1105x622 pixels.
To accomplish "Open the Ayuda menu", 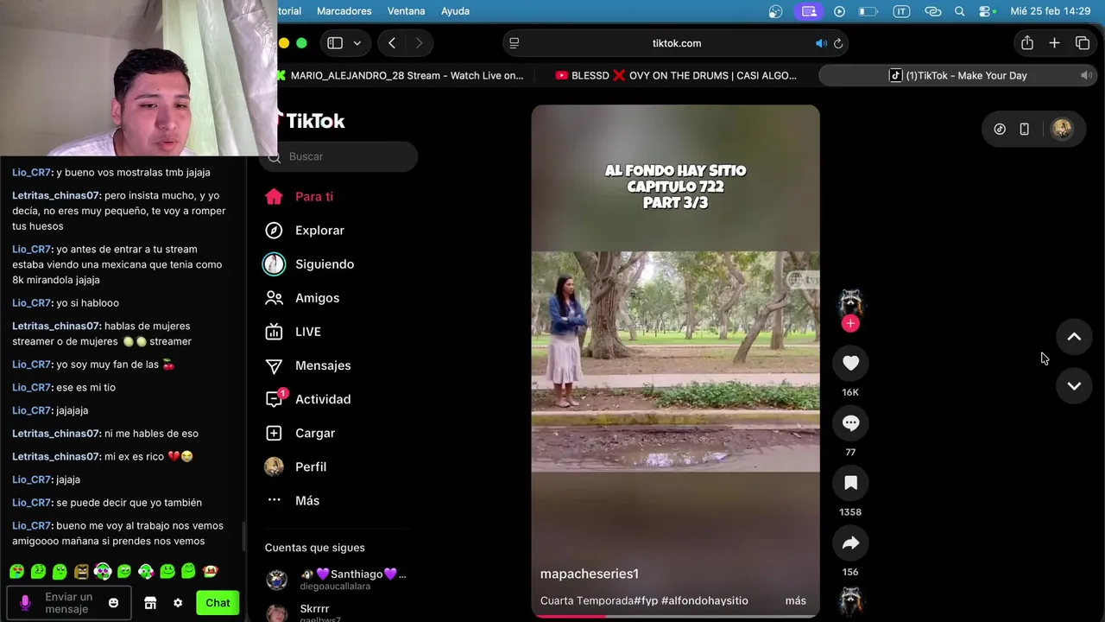I will click(455, 11).
